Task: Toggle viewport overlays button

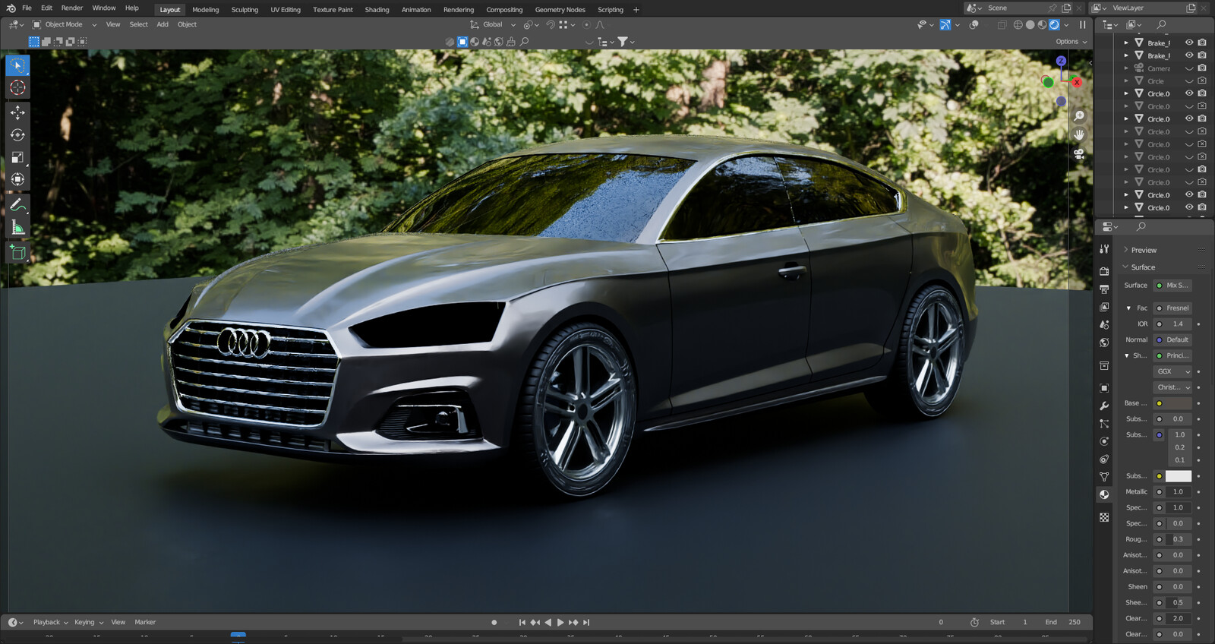Action: [x=974, y=24]
